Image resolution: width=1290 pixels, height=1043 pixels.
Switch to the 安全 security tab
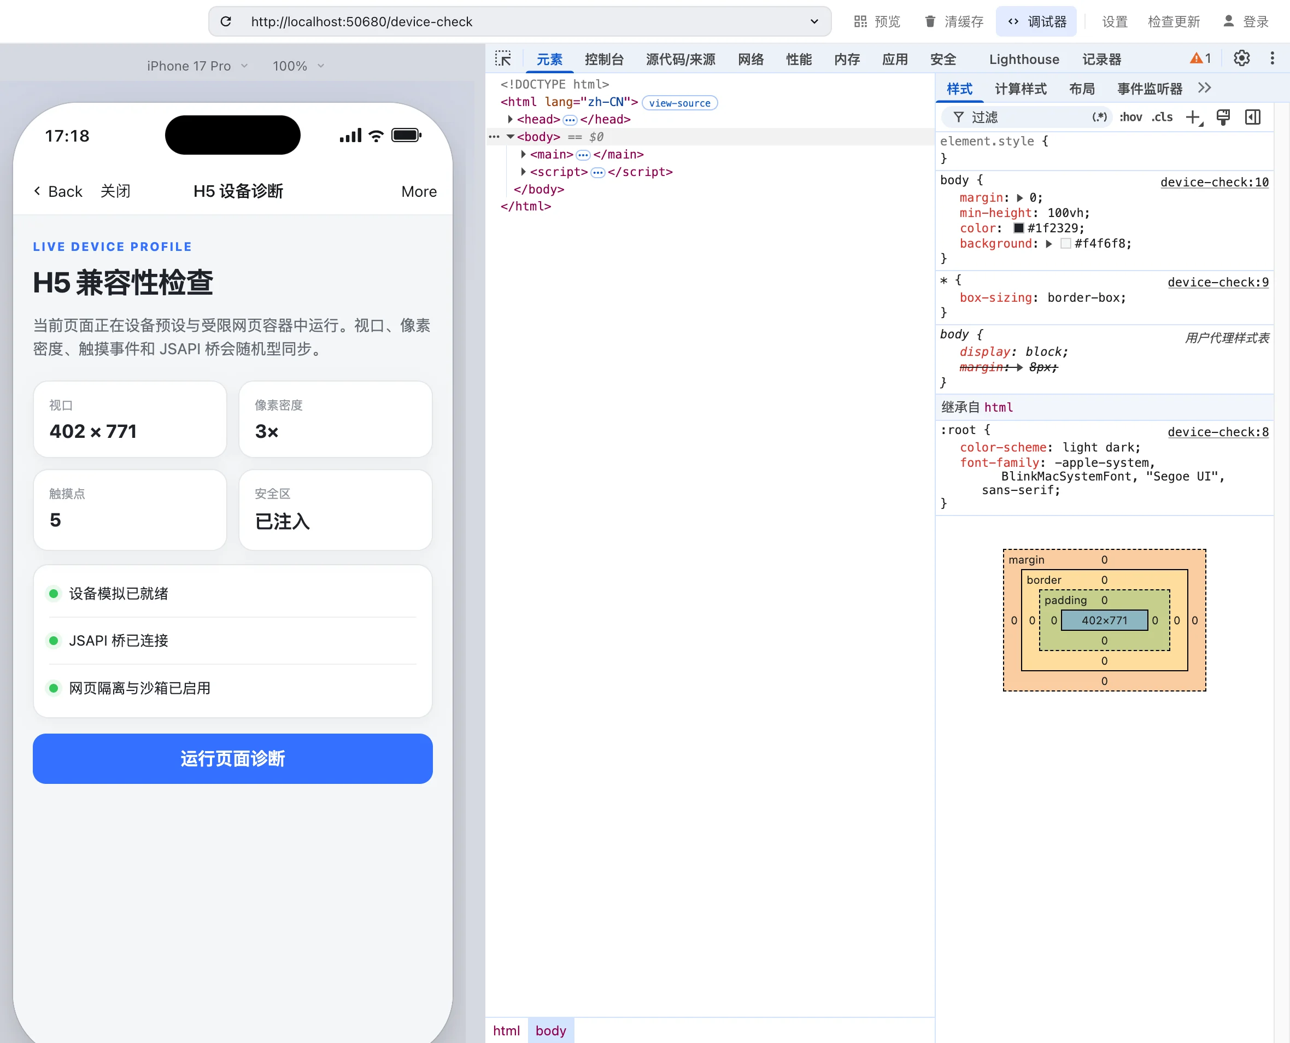tap(943, 60)
